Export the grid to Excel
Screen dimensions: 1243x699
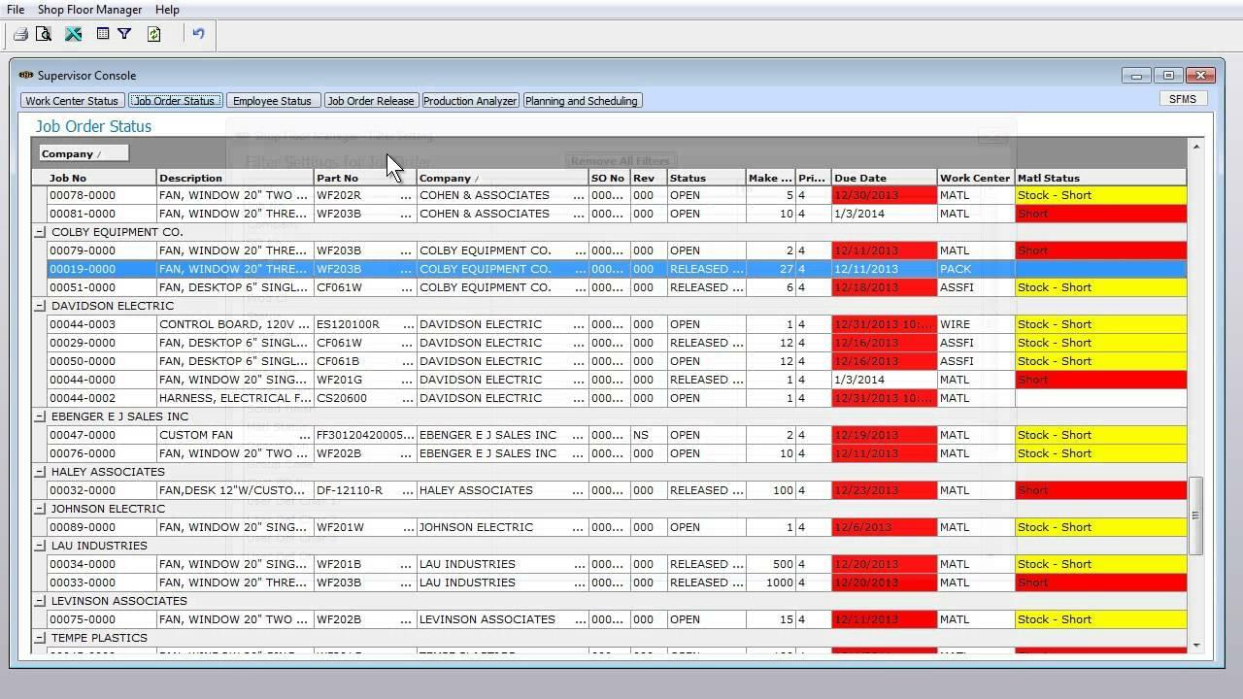[73, 34]
